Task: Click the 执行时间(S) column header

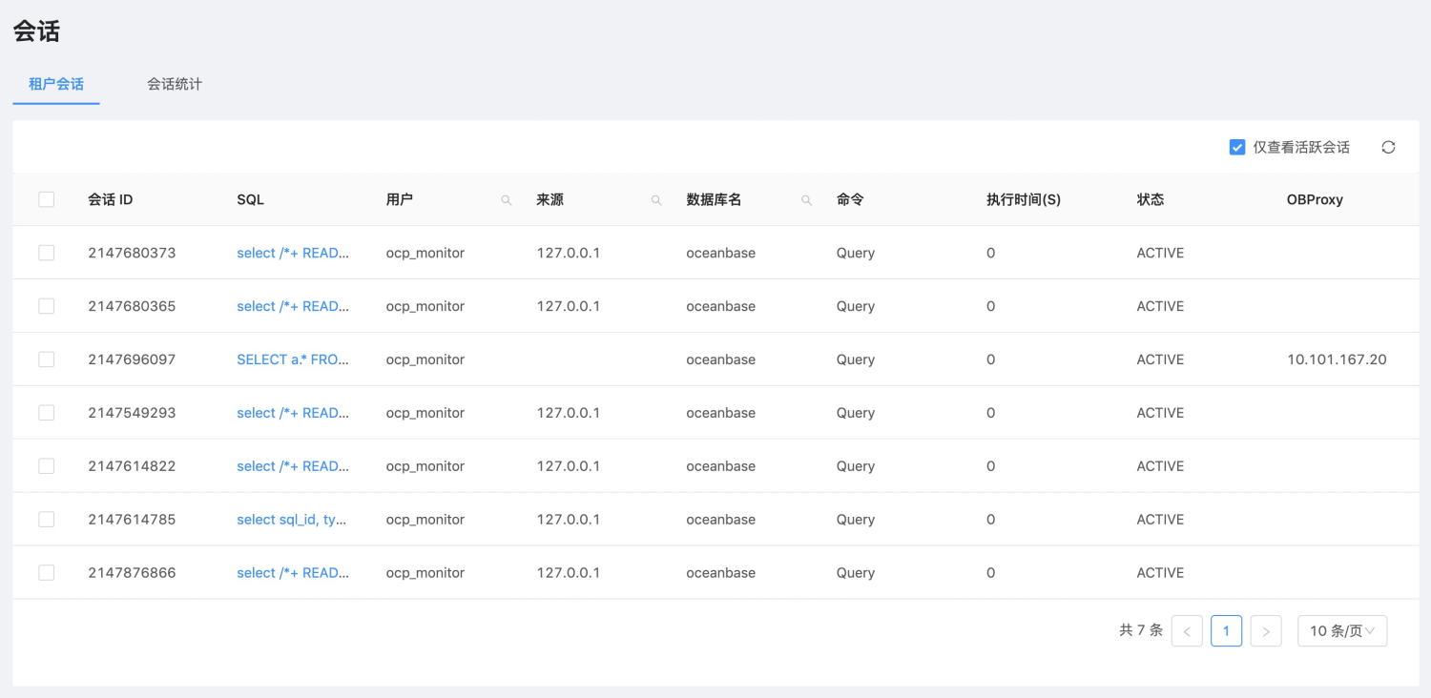Action: pyautogui.click(x=1024, y=199)
